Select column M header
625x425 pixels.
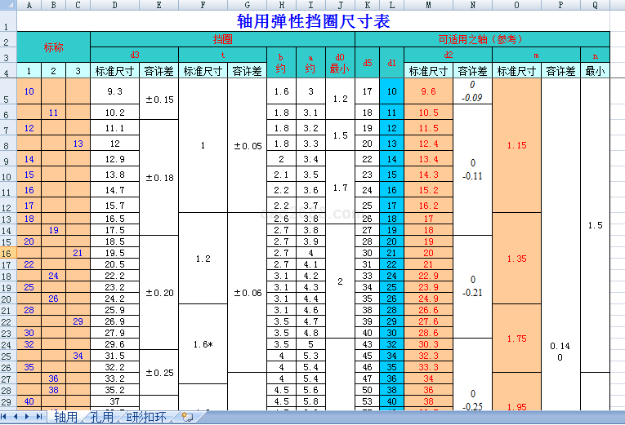[x=428, y=5]
